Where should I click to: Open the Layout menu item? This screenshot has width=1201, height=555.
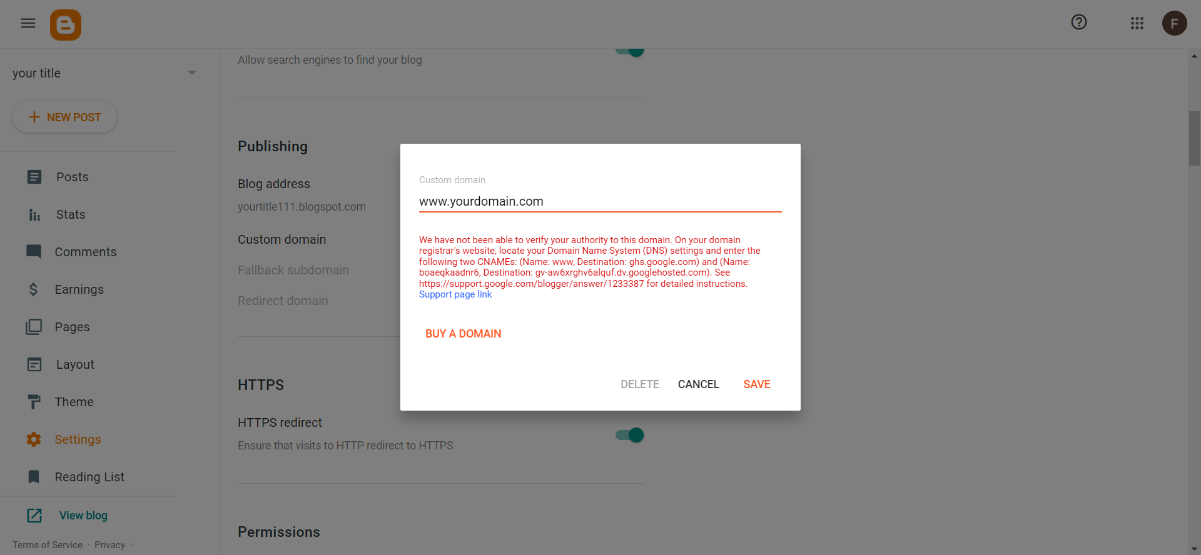click(75, 364)
